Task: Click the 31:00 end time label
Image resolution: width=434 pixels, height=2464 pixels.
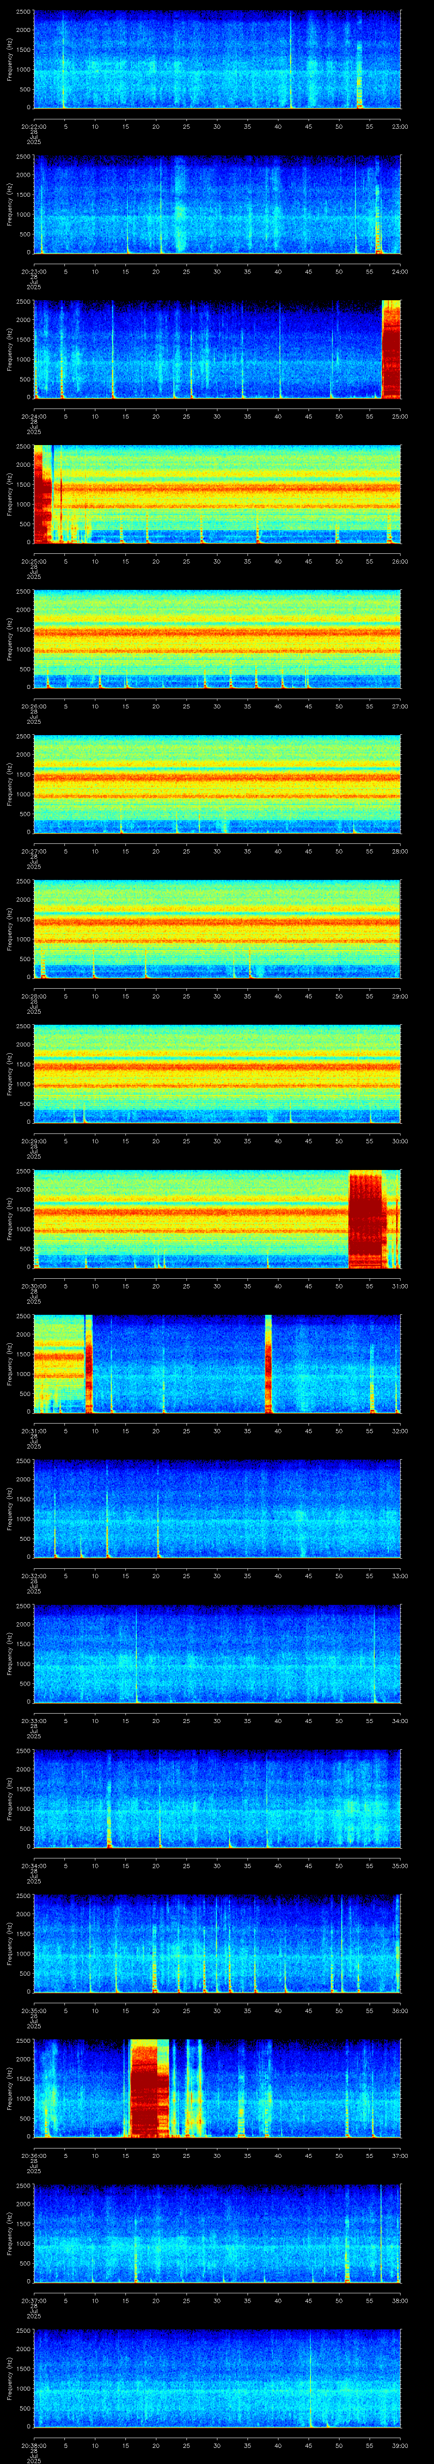Action: coord(400,1286)
